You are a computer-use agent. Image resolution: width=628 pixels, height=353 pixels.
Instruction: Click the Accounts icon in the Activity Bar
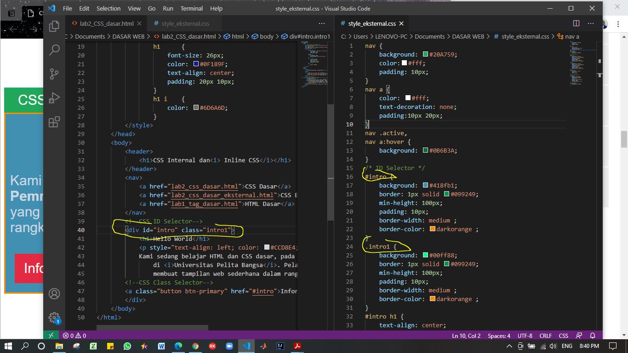[54, 293]
